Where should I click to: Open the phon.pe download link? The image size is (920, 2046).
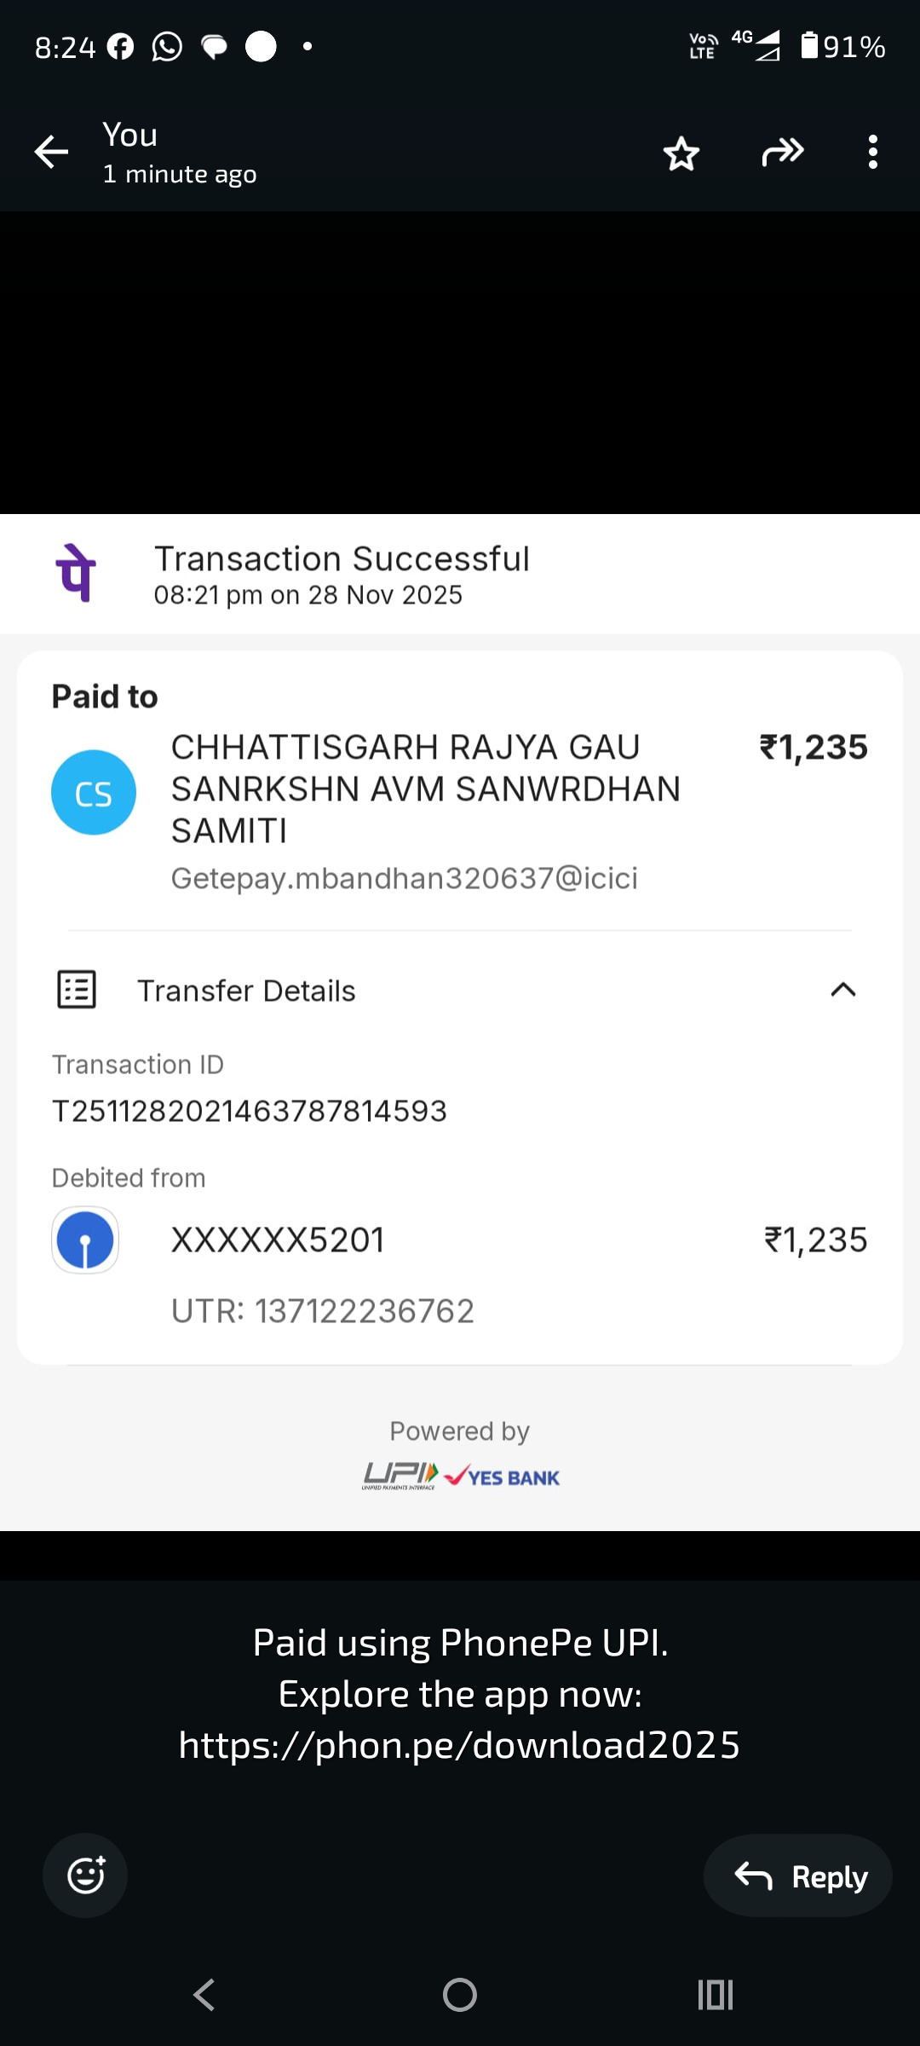pyautogui.click(x=459, y=1745)
